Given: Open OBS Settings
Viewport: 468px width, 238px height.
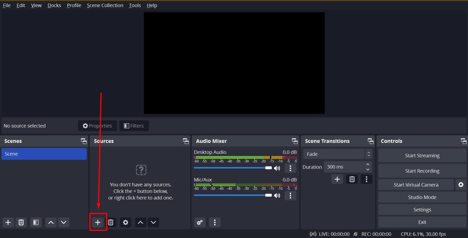Looking at the screenshot, I should 422,209.
